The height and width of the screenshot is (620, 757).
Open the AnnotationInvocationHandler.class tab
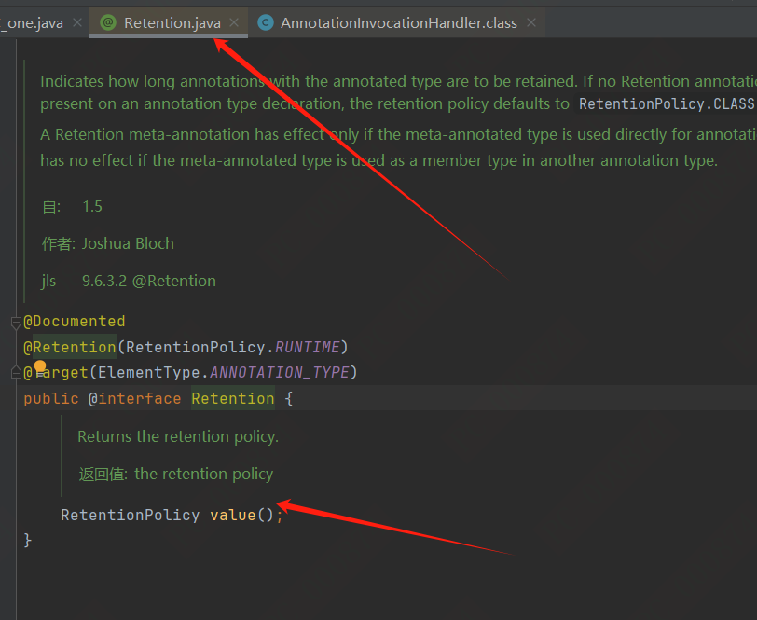(399, 22)
